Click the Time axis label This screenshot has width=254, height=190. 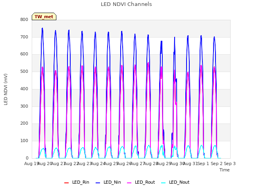(225, 170)
